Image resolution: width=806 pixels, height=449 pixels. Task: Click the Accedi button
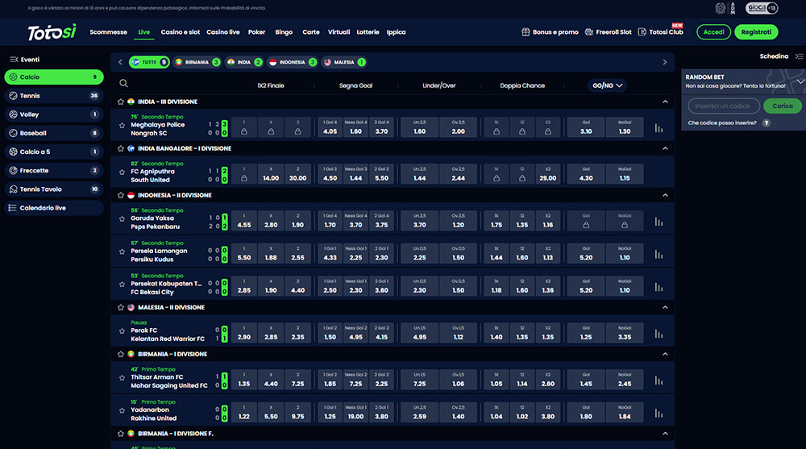713,32
